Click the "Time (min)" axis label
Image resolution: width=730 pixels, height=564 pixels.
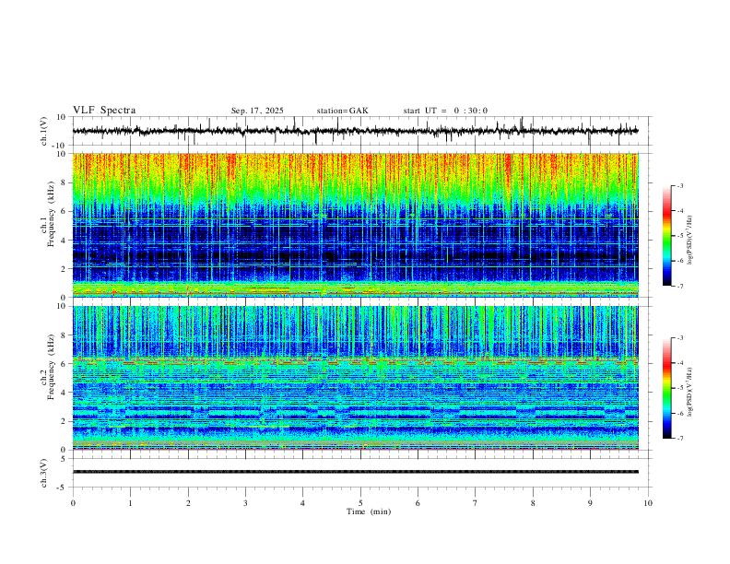pos(369,511)
